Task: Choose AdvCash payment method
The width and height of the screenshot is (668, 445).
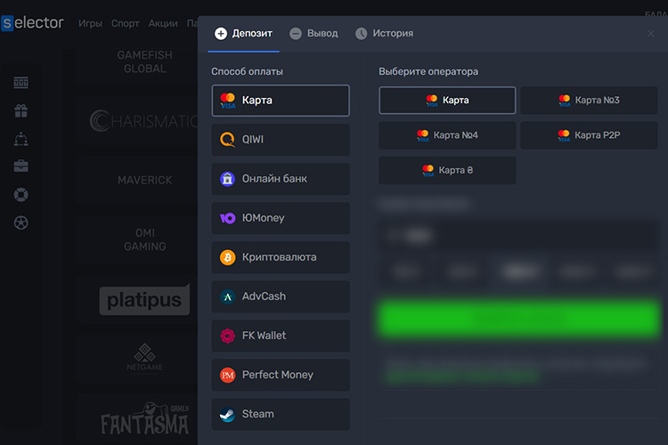Action: [x=281, y=296]
